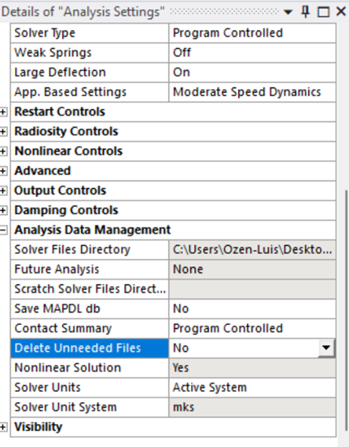Open the Delete Unneeded Files dropdown arrow

pyautogui.click(x=326, y=348)
